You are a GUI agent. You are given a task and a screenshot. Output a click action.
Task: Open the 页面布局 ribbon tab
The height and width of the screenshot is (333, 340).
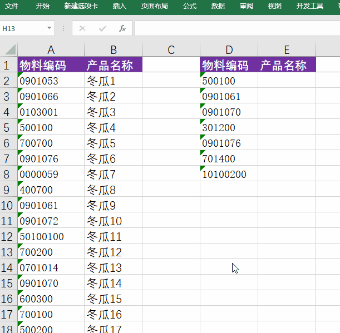tap(154, 6)
